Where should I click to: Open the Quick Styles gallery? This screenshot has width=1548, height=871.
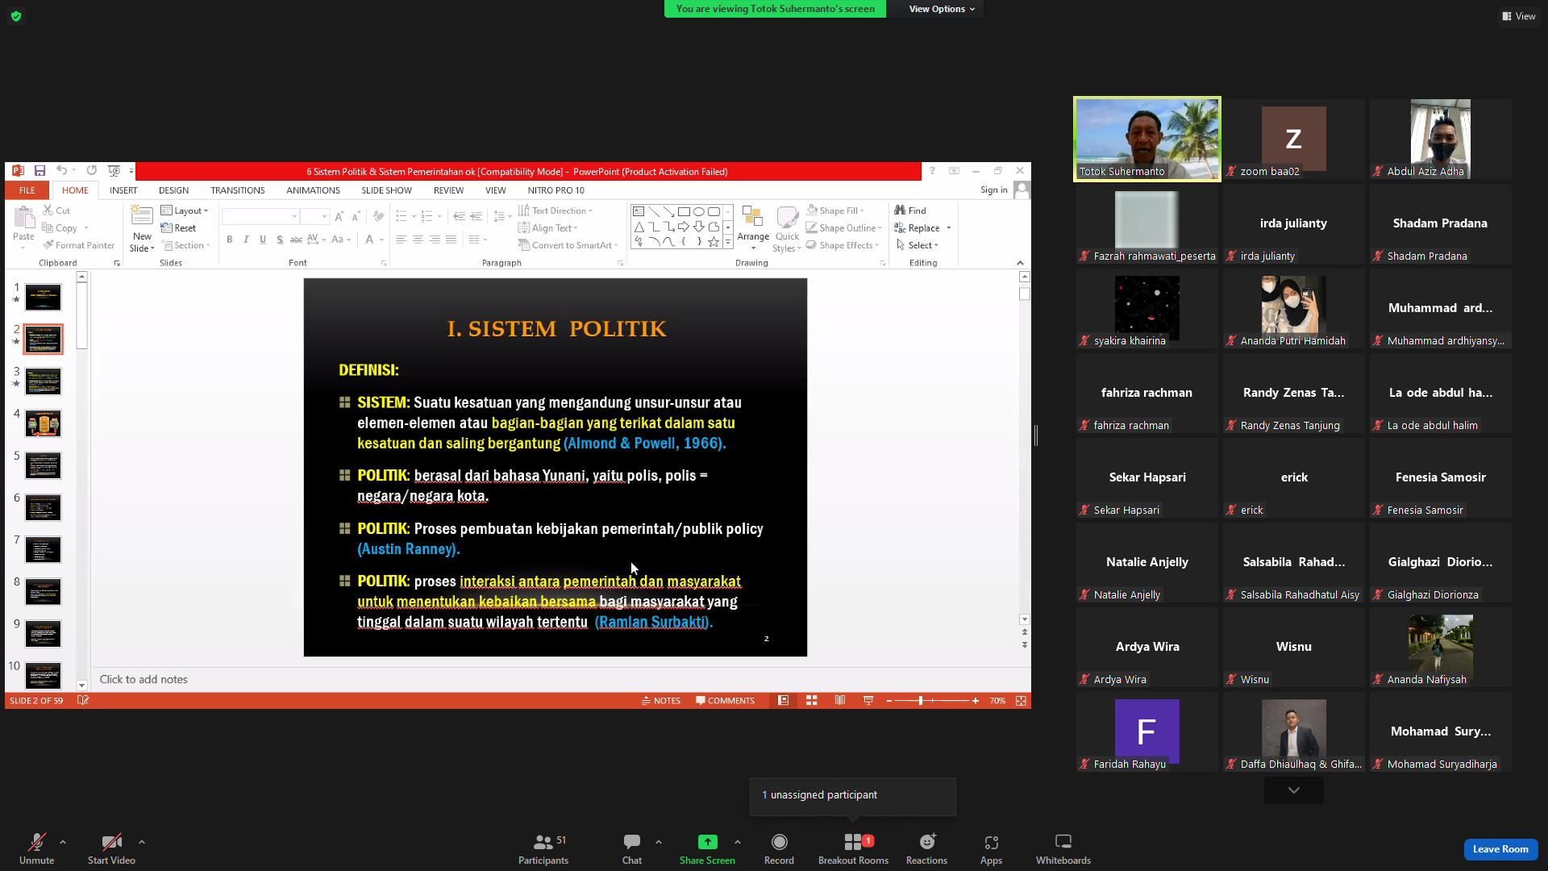click(x=788, y=229)
